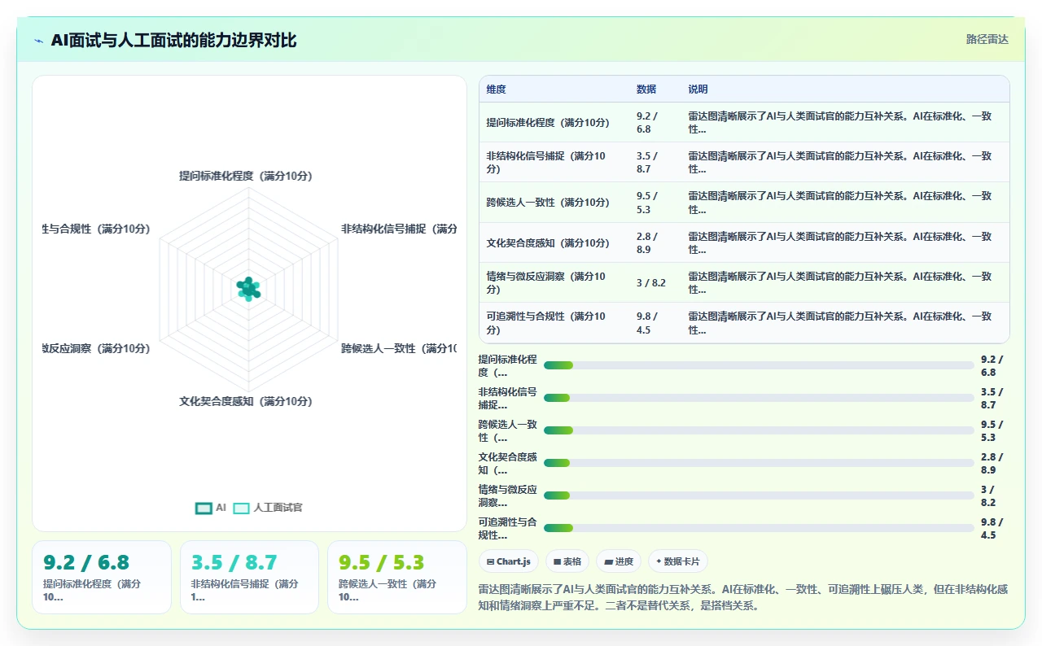The width and height of the screenshot is (1042, 646).
Task: Click radar axis label 提问标准化程度
Action: click(x=246, y=176)
